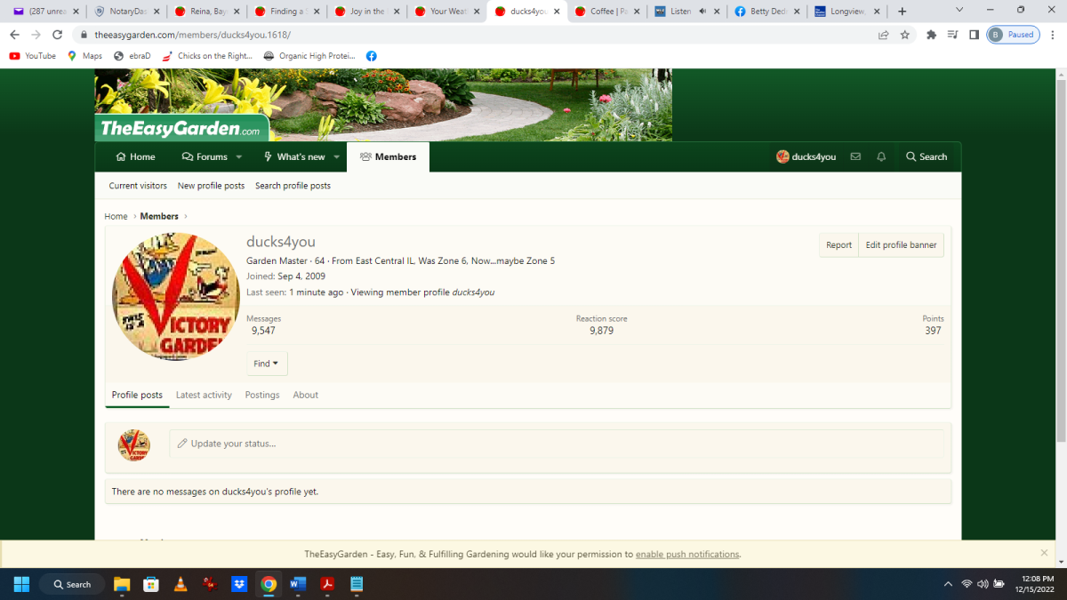The image size is (1067, 600).
Task: Switch to the Postings tab
Action: click(x=262, y=395)
